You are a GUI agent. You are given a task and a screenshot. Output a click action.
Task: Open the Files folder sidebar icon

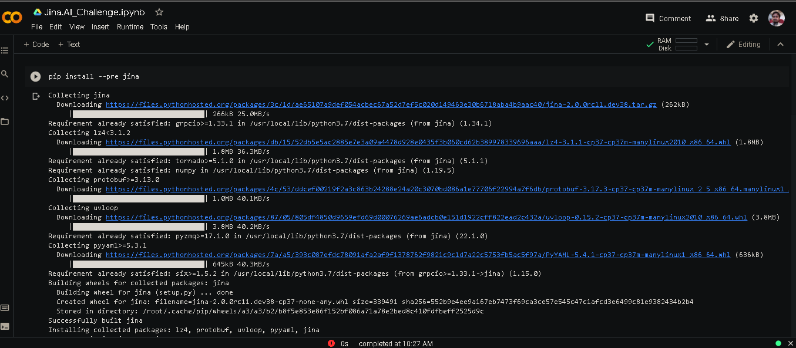pos(5,121)
